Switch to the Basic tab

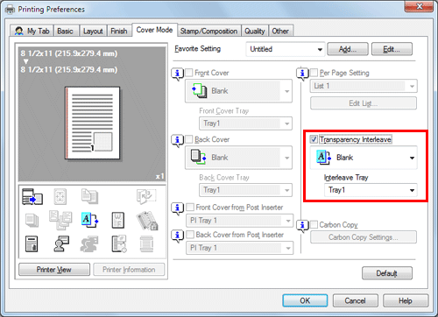tap(65, 31)
